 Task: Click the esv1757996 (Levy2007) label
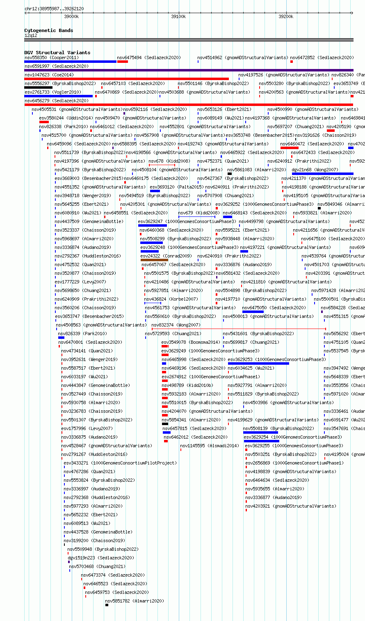[x=87, y=429]
